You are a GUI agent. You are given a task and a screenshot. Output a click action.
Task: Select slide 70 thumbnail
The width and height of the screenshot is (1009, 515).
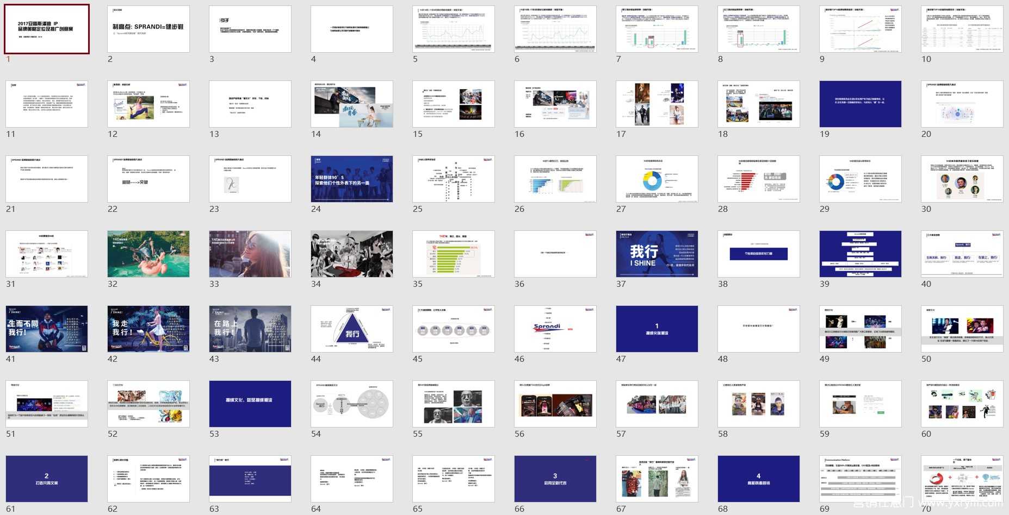(x=962, y=479)
